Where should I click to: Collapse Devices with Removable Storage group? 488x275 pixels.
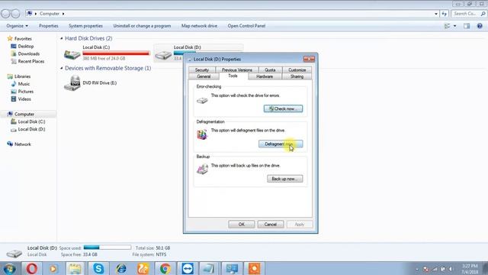[x=61, y=68]
